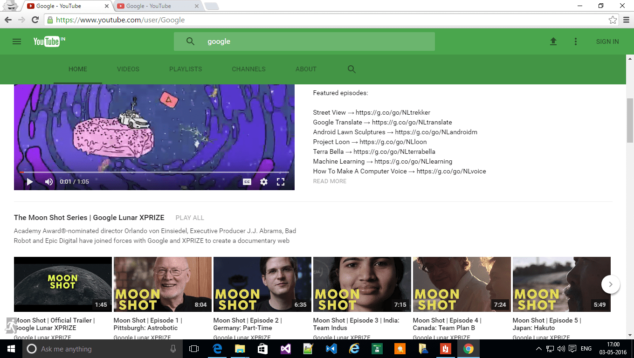Click the vertical scrollbar thumb
The height and width of the screenshot is (358, 634).
coord(630,121)
